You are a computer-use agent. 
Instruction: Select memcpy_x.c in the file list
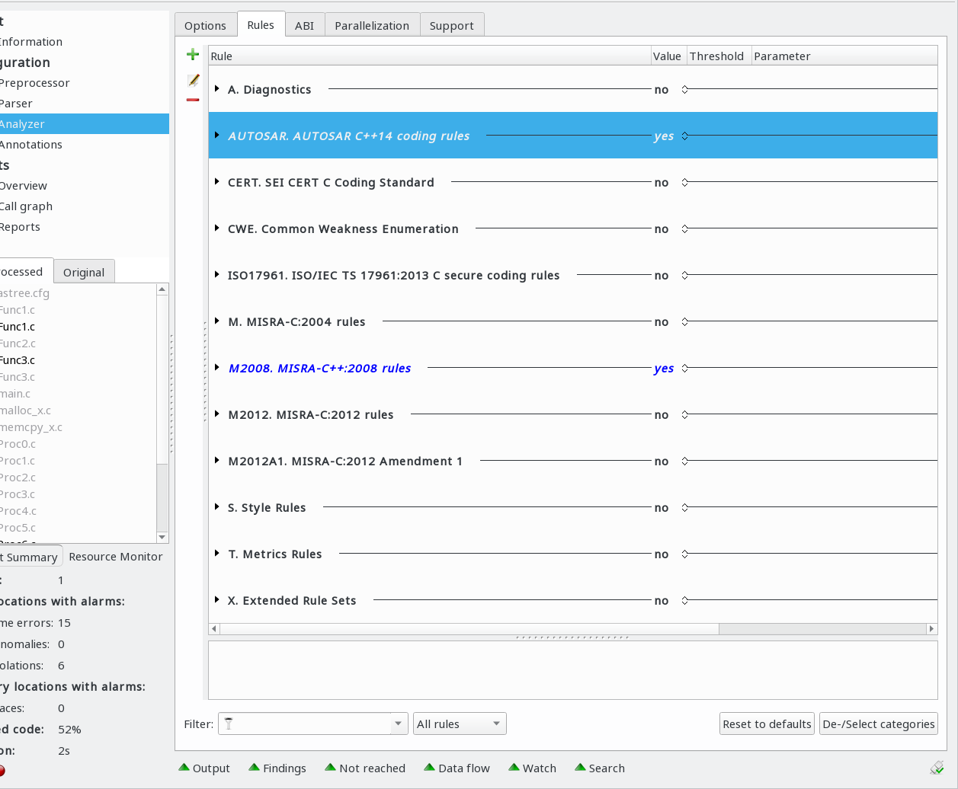pos(31,427)
